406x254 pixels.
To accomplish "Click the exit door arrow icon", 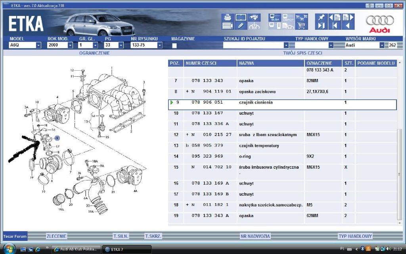I will click(x=321, y=26).
